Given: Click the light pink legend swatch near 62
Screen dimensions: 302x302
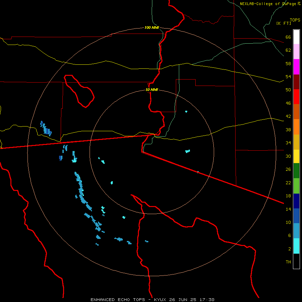Looking at the screenshot, I should point(296,51).
